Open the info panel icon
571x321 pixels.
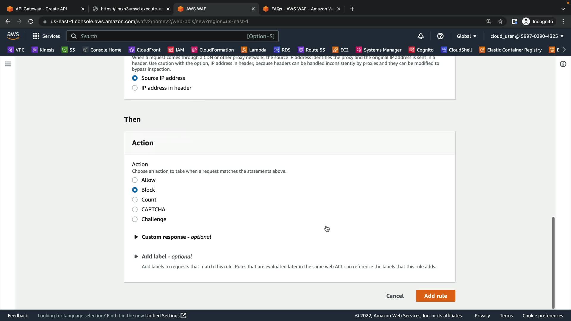pyautogui.click(x=563, y=64)
